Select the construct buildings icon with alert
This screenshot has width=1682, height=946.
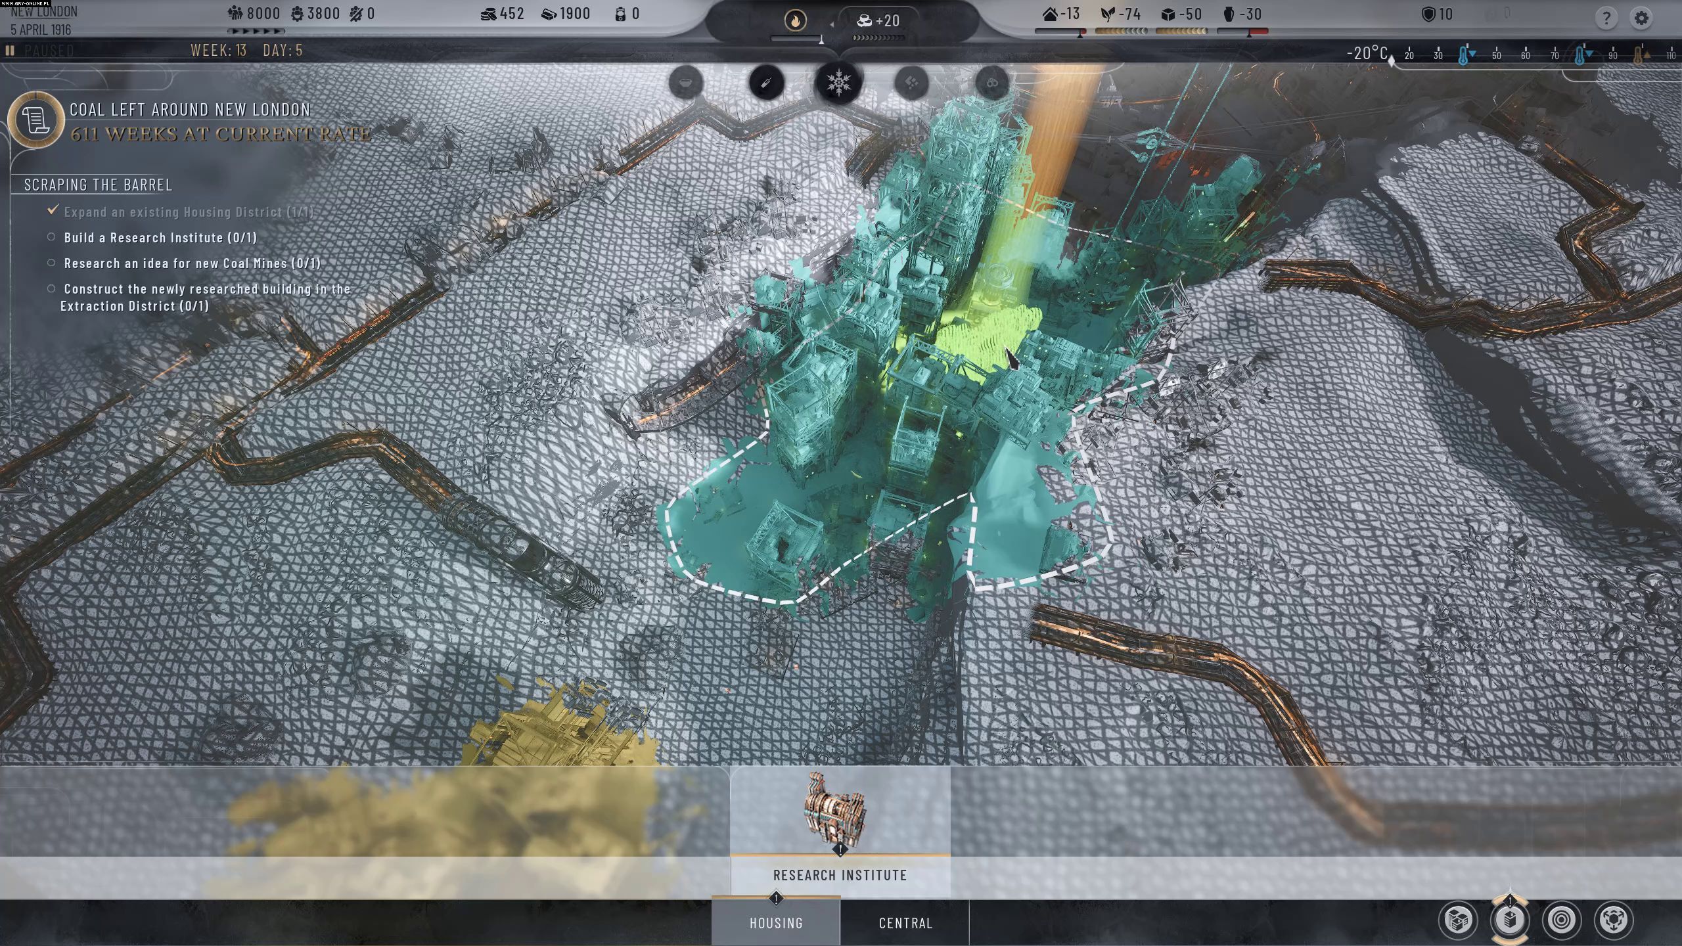point(1510,920)
